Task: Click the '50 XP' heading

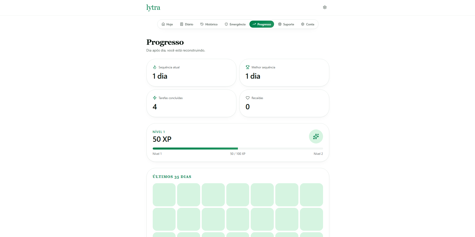Action: (x=162, y=139)
